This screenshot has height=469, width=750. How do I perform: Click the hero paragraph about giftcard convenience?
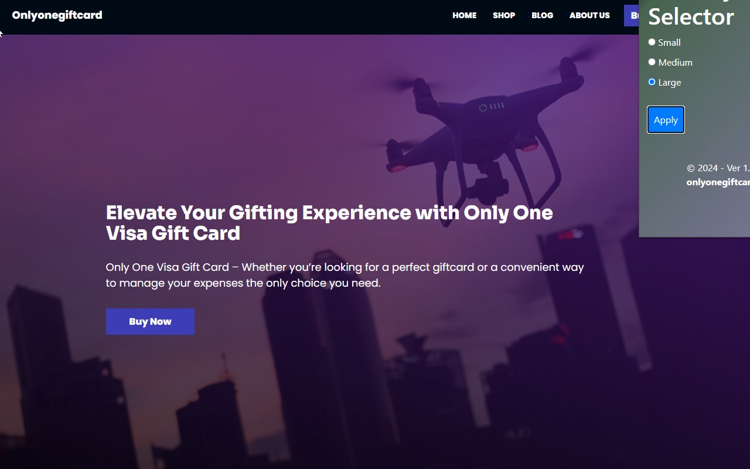[x=345, y=275]
